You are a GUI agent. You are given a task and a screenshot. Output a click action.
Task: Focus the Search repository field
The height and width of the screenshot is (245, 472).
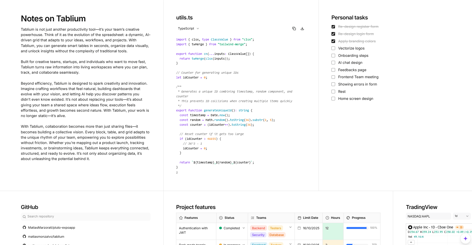(86, 216)
